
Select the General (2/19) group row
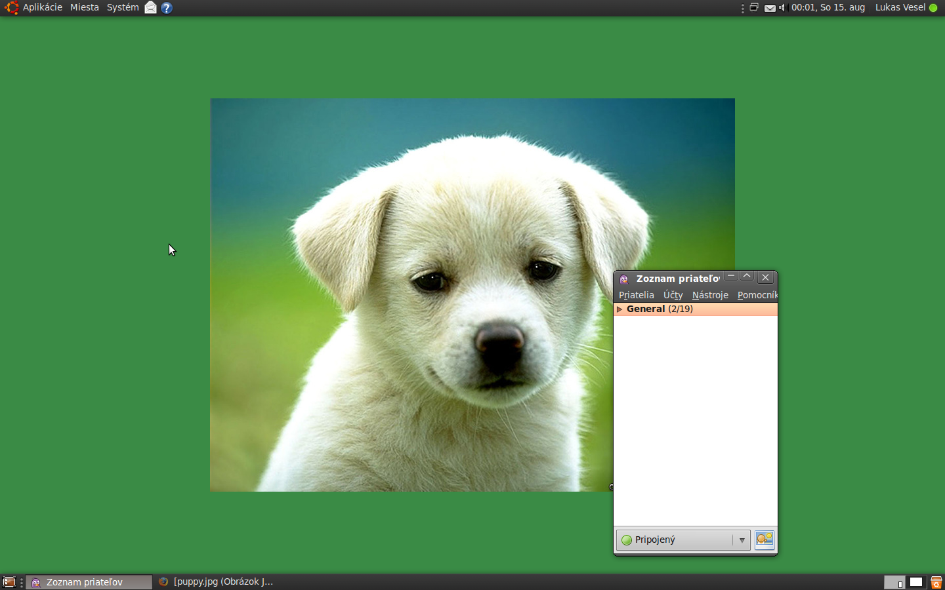(696, 309)
